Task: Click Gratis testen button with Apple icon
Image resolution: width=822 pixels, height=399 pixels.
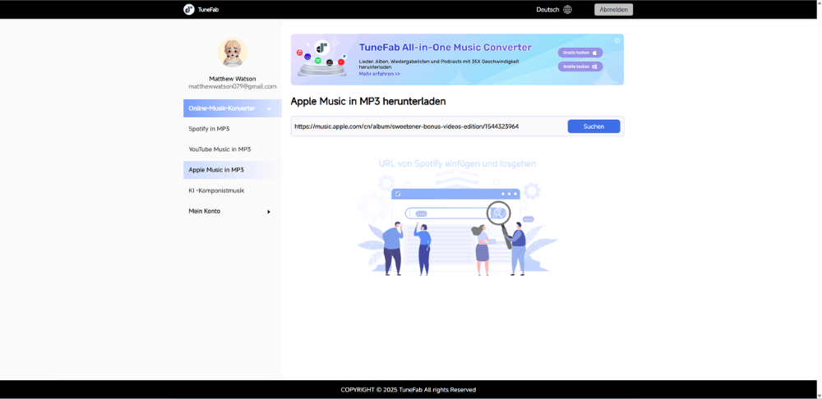Action: (580, 53)
